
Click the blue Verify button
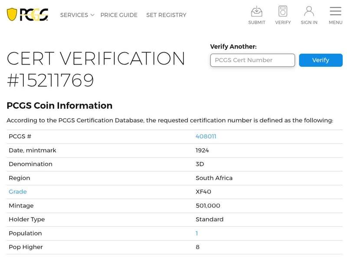tap(321, 60)
